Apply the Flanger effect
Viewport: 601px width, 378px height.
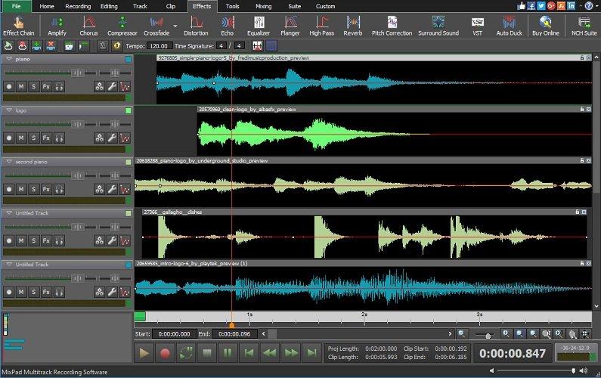click(x=290, y=26)
